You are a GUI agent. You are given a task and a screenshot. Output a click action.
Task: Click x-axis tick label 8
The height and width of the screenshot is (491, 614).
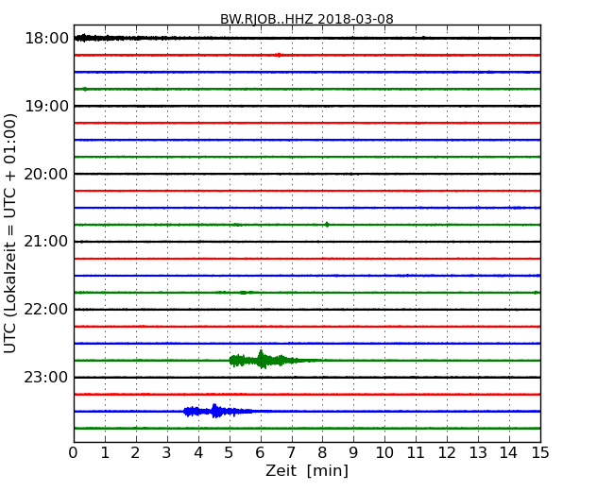(322, 453)
